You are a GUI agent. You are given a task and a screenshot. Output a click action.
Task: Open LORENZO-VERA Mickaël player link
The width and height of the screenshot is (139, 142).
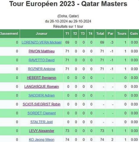[41, 42]
